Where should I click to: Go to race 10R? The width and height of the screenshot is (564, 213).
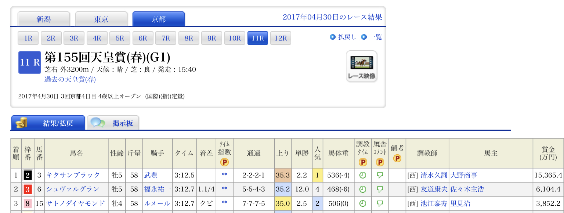point(235,38)
